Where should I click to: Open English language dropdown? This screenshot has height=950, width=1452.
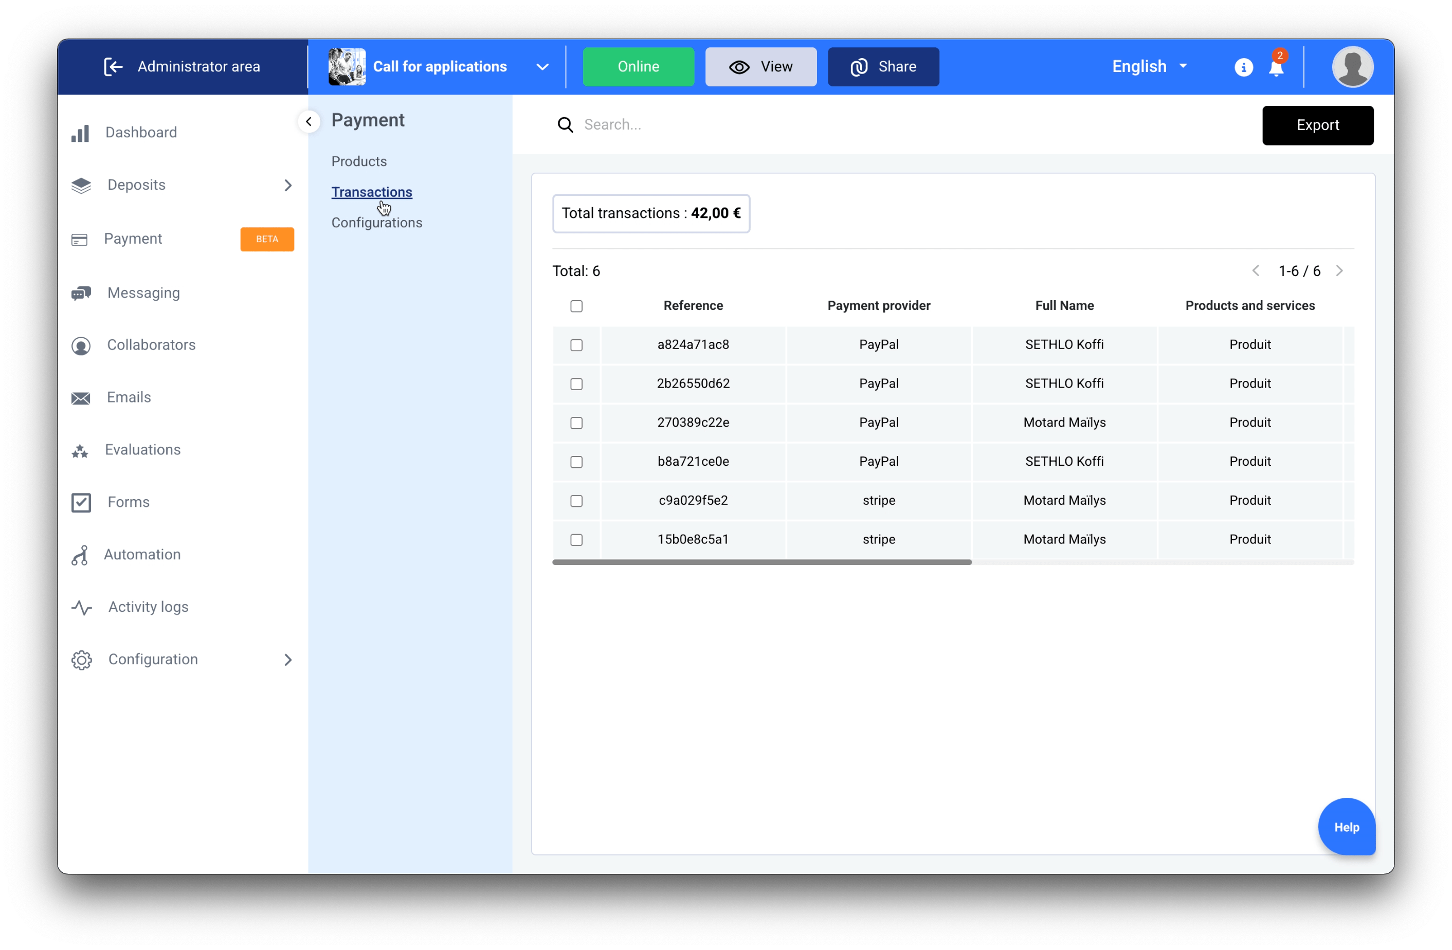point(1150,66)
